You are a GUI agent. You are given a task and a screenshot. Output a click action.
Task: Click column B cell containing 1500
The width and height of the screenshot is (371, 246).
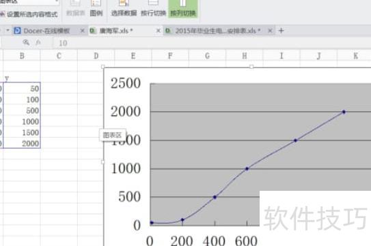(22, 132)
